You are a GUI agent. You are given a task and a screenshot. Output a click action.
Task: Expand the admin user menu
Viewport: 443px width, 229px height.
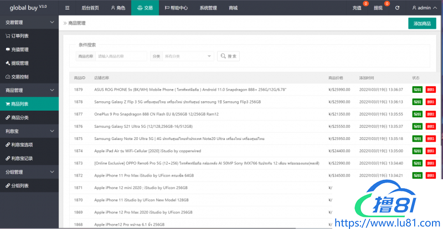click(424, 8)
